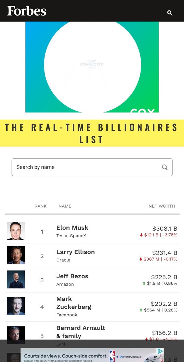Open Elon Musk's profile photo
This screenshot has height=362, width=184.
tap(16, 231)
